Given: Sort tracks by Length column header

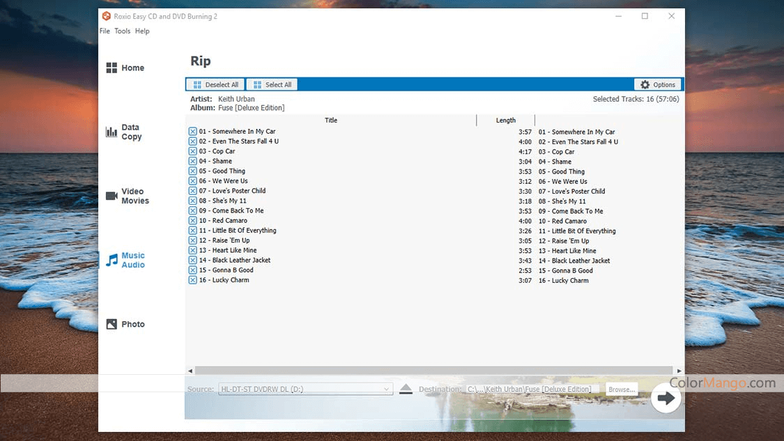Looking at the screenshot, I should (x=505, y=121).
